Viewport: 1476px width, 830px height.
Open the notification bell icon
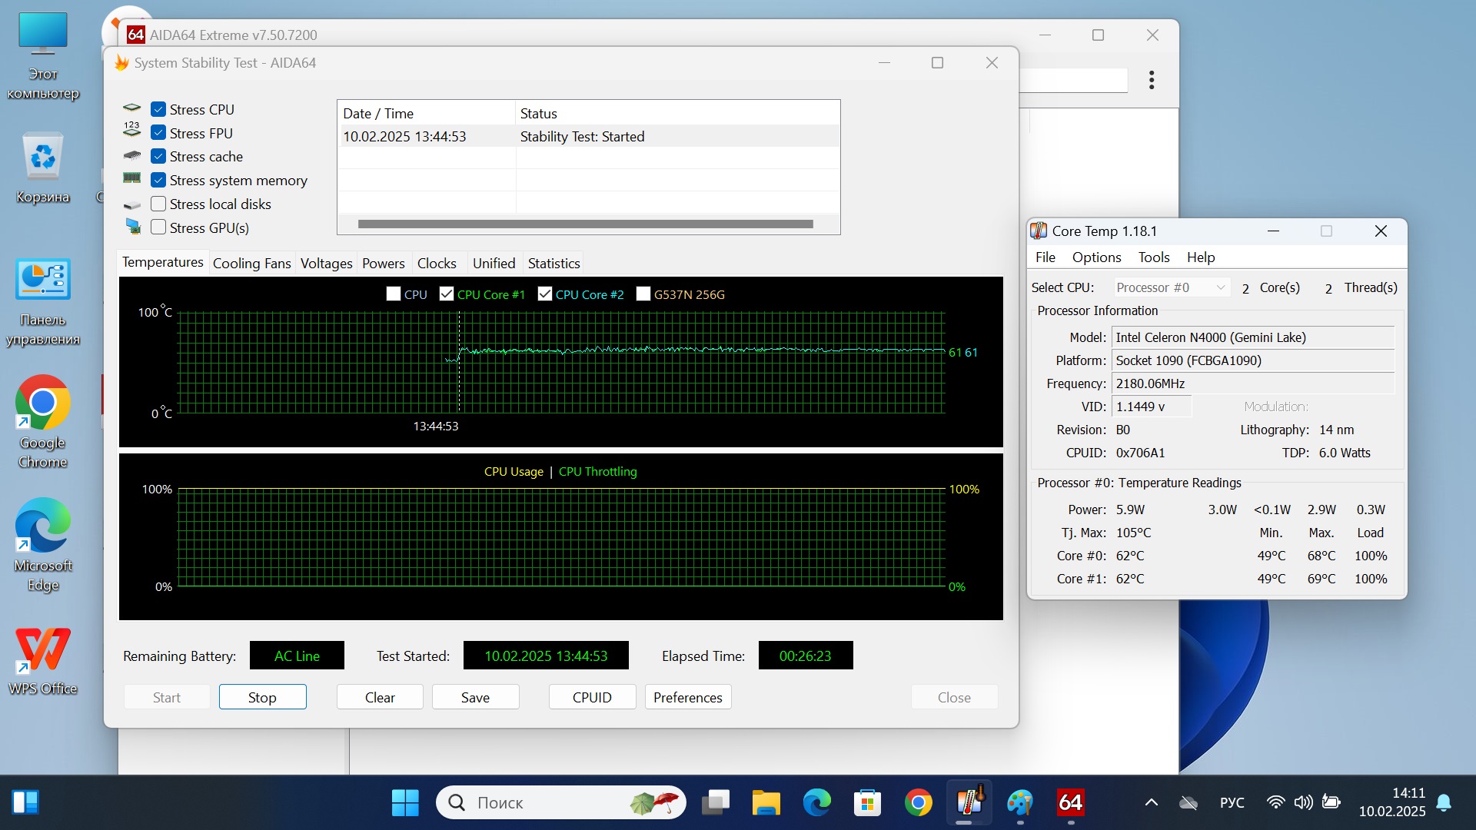coord(1444,802)
